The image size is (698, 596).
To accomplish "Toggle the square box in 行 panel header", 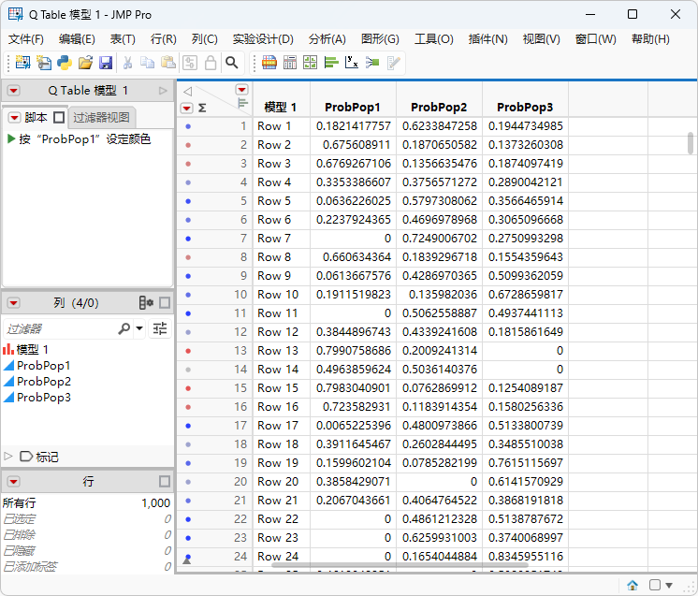I will [165, 482].
